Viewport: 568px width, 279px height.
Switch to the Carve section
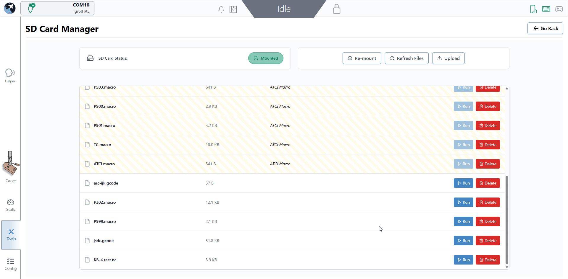11,167
